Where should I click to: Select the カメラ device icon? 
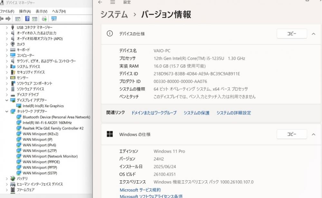tap(13, 44)
